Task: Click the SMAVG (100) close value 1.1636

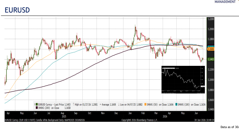Action: tap(203, 104)
